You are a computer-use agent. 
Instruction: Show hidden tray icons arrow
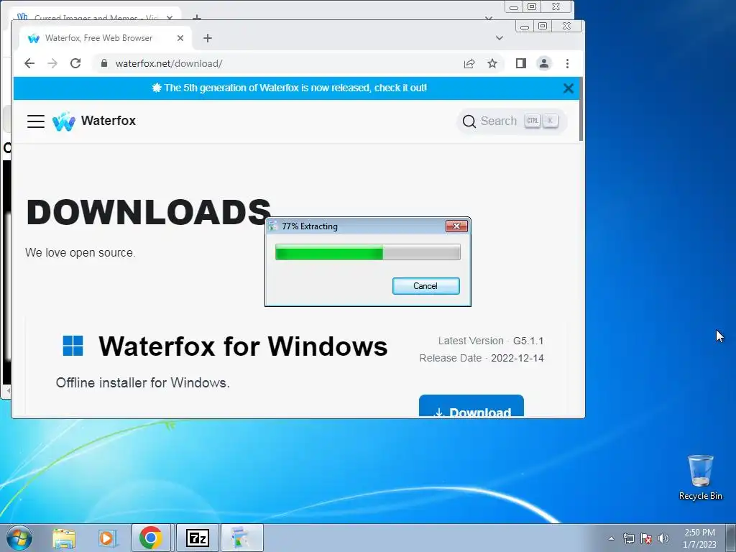click(x=611, y=538)
